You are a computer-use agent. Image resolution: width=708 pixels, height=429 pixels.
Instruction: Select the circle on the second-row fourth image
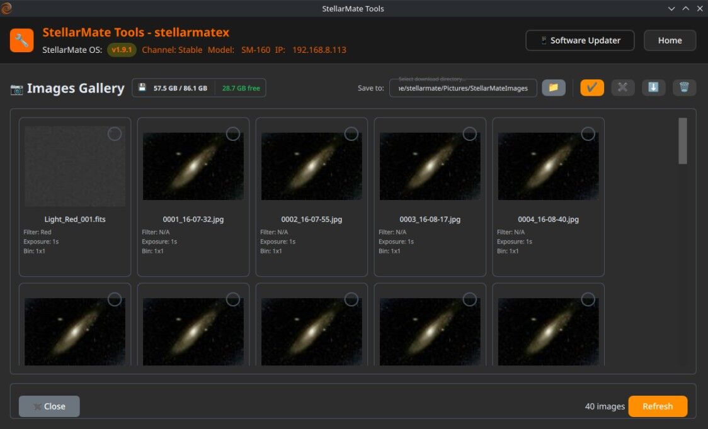coord(470,299)
